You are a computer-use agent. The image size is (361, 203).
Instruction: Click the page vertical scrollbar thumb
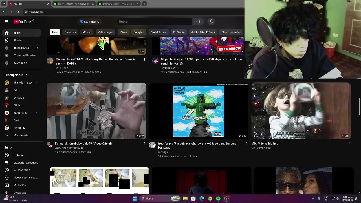coord(359,107)
